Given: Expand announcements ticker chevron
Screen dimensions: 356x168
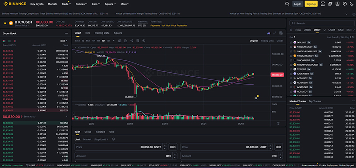Looking at the screenshot, I should [x=347, y=14].
